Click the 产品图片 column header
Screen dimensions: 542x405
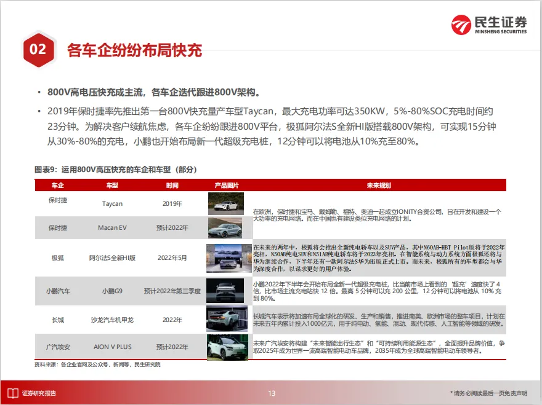pyautogui.click(x=227, y=185)
